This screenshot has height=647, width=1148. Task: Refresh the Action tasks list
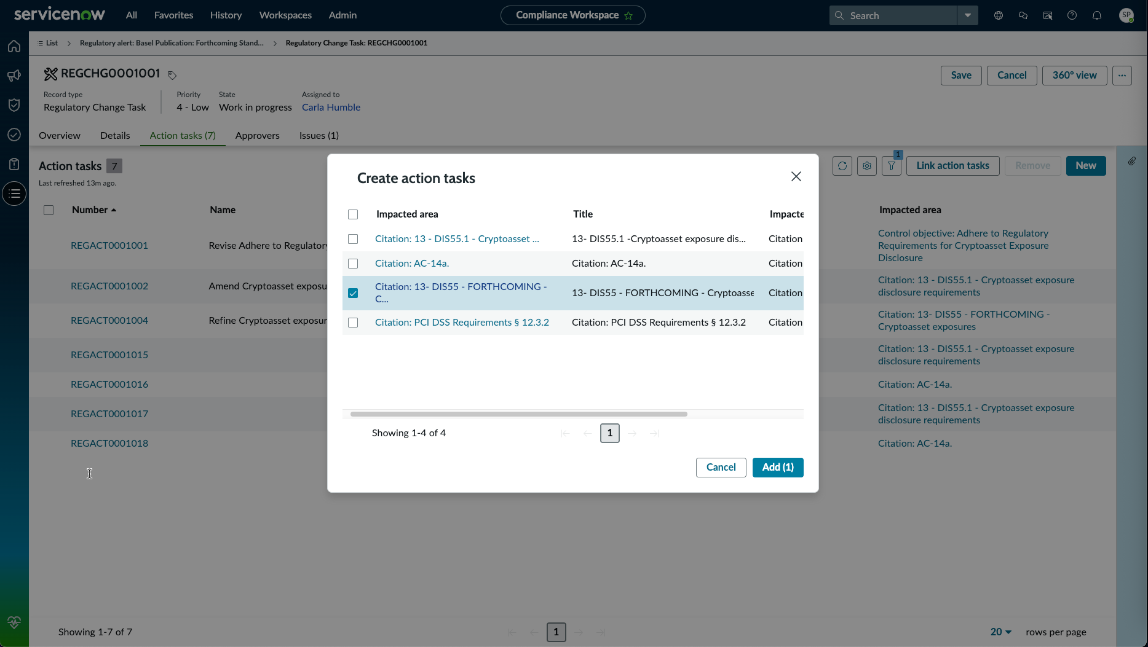[842, 166]
